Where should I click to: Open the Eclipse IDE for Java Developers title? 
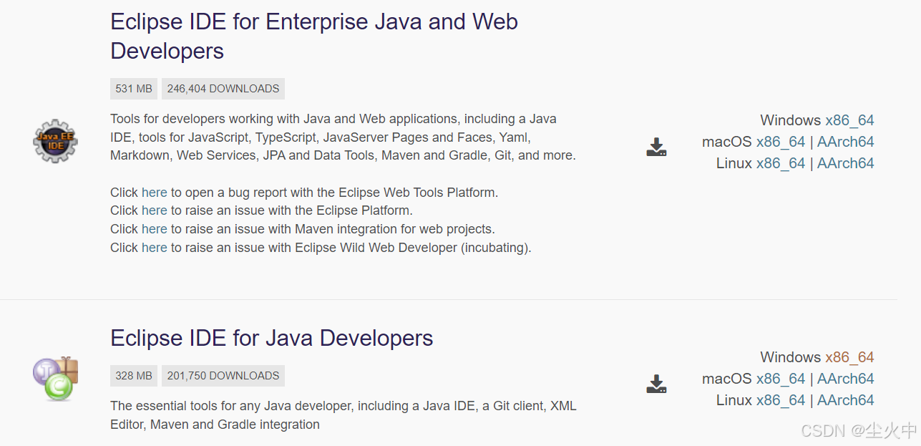pyautogui.click(x=272, y=338)
